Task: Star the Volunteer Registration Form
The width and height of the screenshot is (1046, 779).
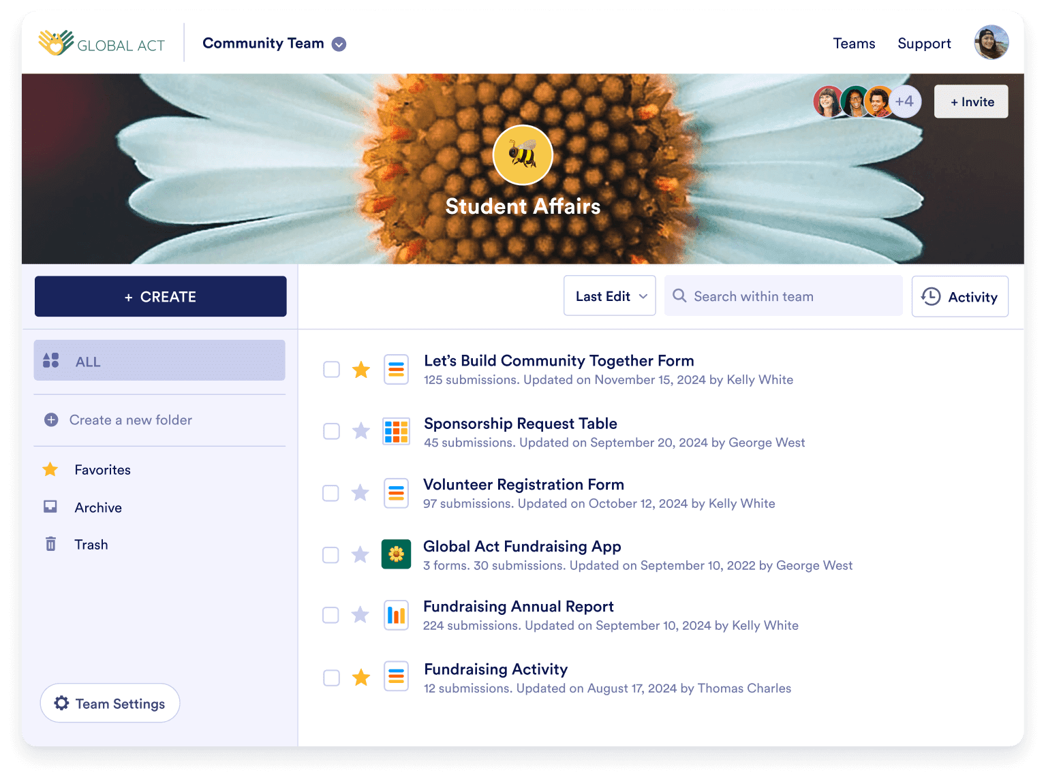Action: click(360, 493)
